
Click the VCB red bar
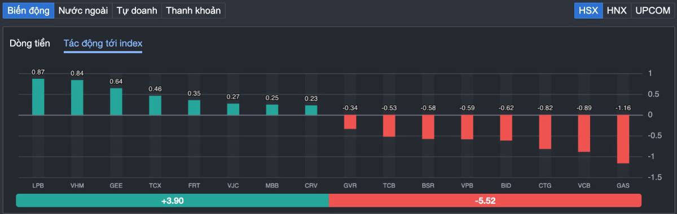tap(584, 134)
